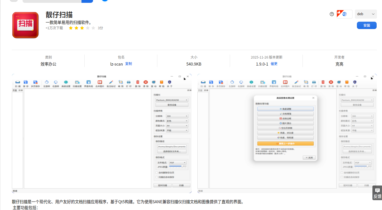Click the 复制 link next to lz-scan

point(129,64)
